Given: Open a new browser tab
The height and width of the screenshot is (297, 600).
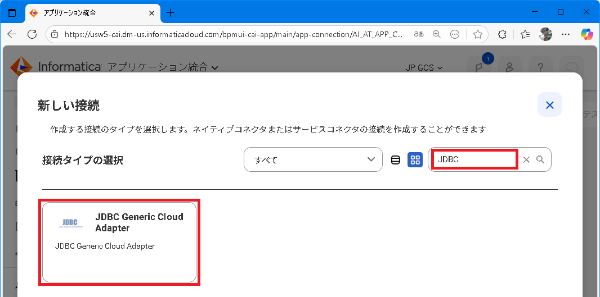Looking at the screenshot, I should [171, 13].
